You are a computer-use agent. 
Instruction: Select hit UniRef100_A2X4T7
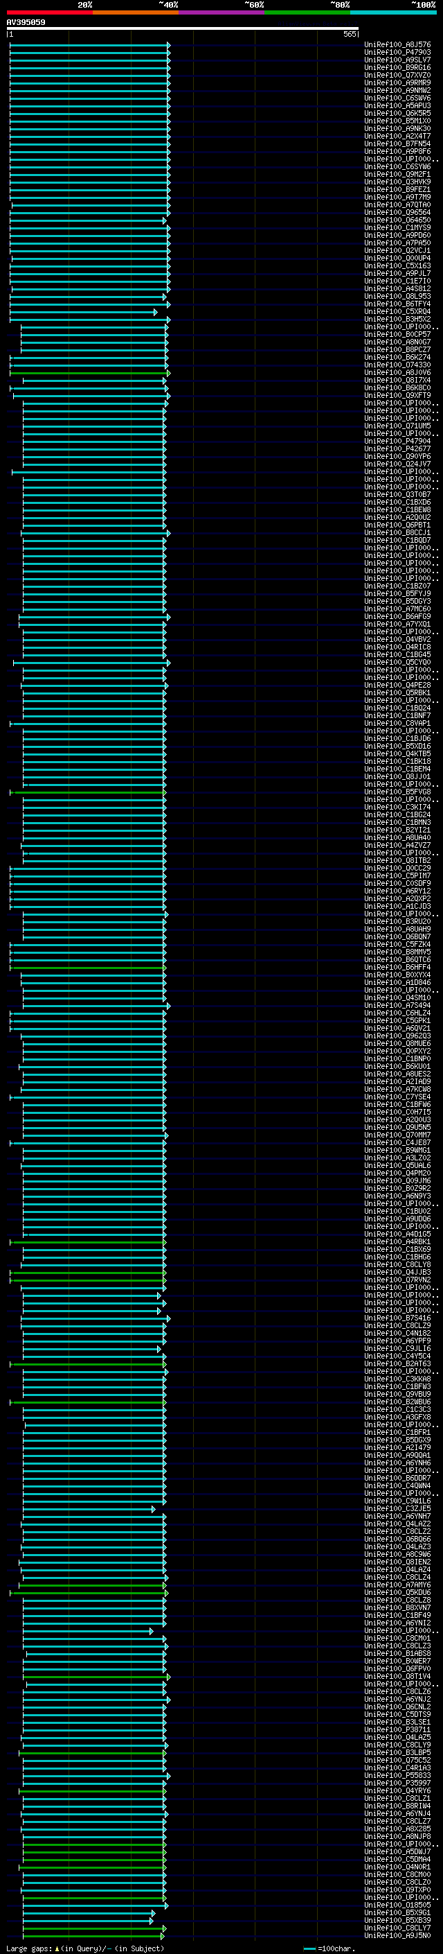(x=397, y=136)
